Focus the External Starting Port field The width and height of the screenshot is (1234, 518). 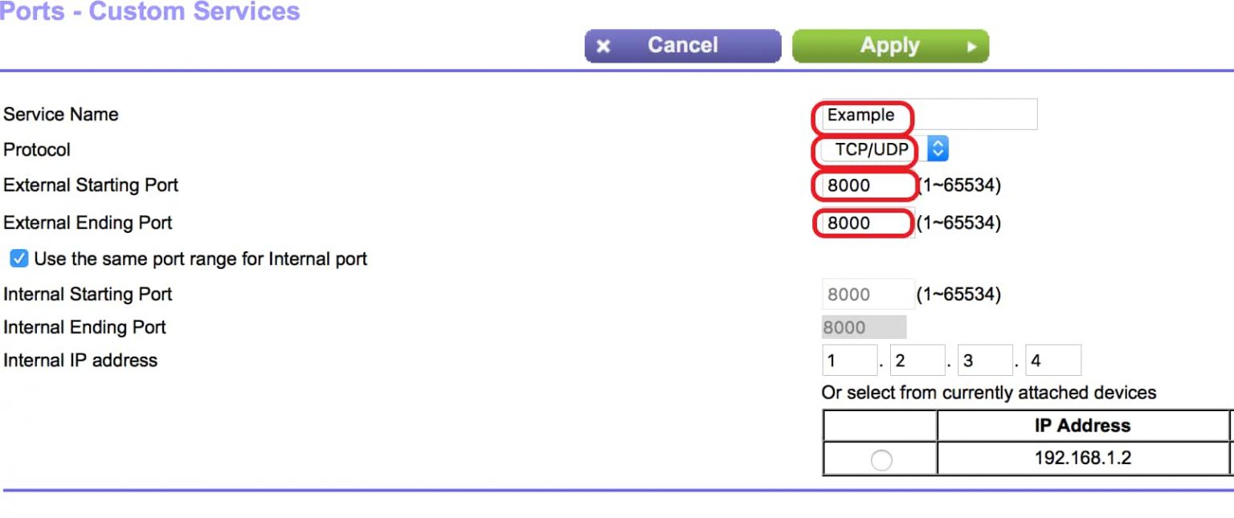pyautogui.click(x=866, y=186)
